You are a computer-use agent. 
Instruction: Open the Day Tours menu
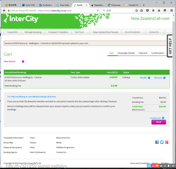coord(79,32)
